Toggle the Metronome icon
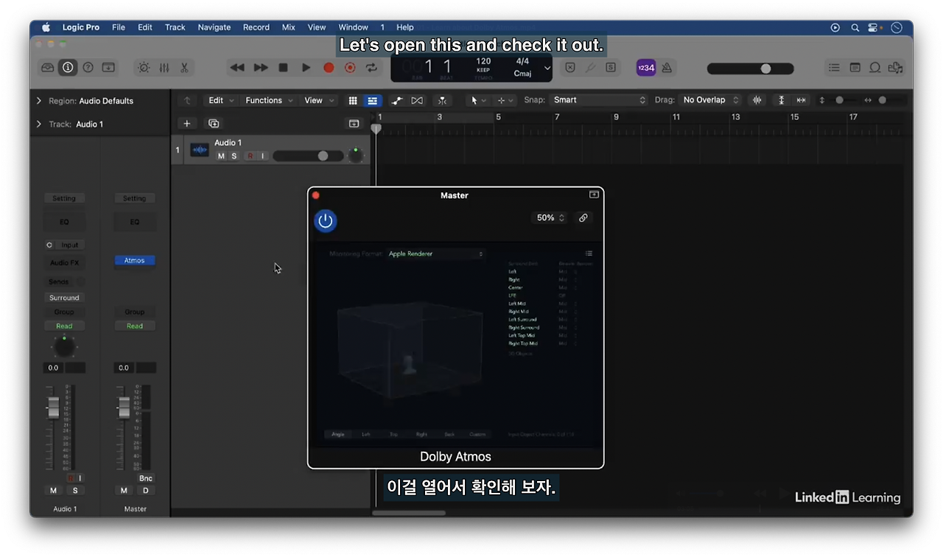The image size is (943, 557). (x=667, y=68)
